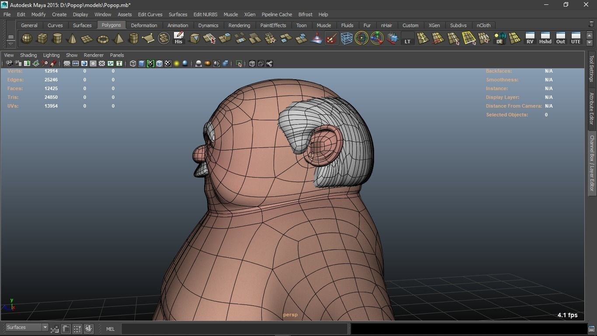The height and width of the screenshot is (336, 597).
Task: Create a polygon pipe from the shelf
Action: tap(133, 38)
